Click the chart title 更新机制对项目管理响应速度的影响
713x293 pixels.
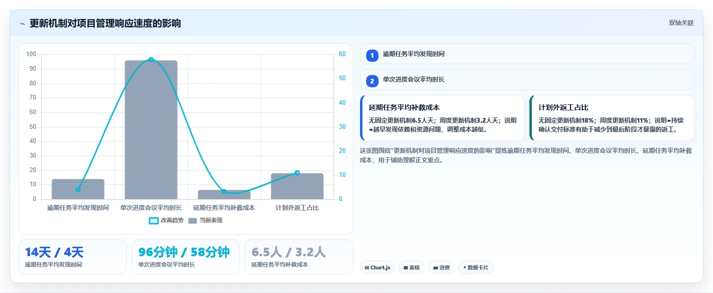pos(105,24)
